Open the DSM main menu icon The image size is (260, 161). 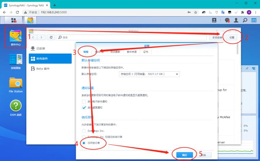click(14, 20)
